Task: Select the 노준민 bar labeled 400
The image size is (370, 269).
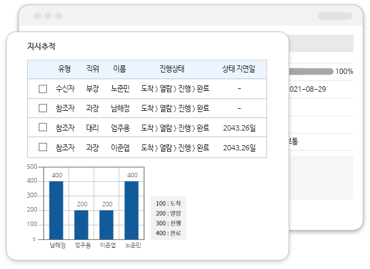Action: click(131, 210)
